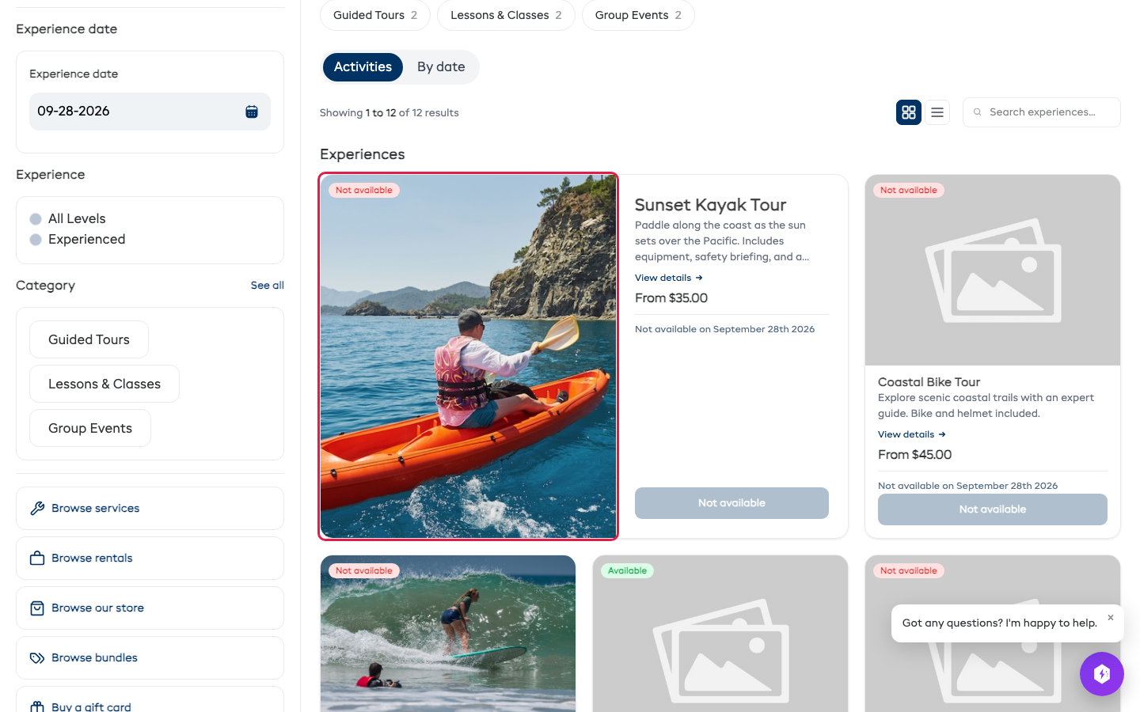Select the All Levels radio option

click(36, 219)
